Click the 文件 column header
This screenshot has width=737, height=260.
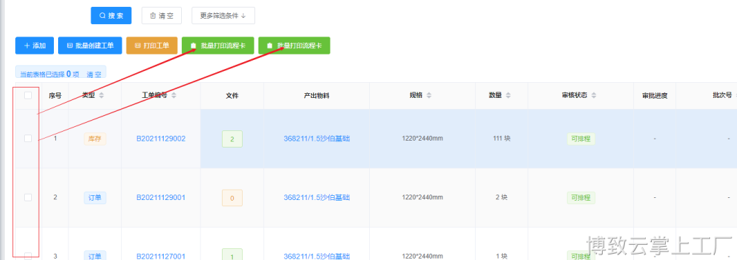[232, 96]
